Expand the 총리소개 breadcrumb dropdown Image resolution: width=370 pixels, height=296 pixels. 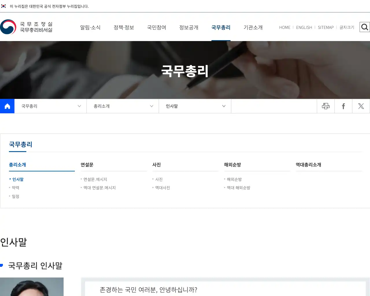click(123, 106)
